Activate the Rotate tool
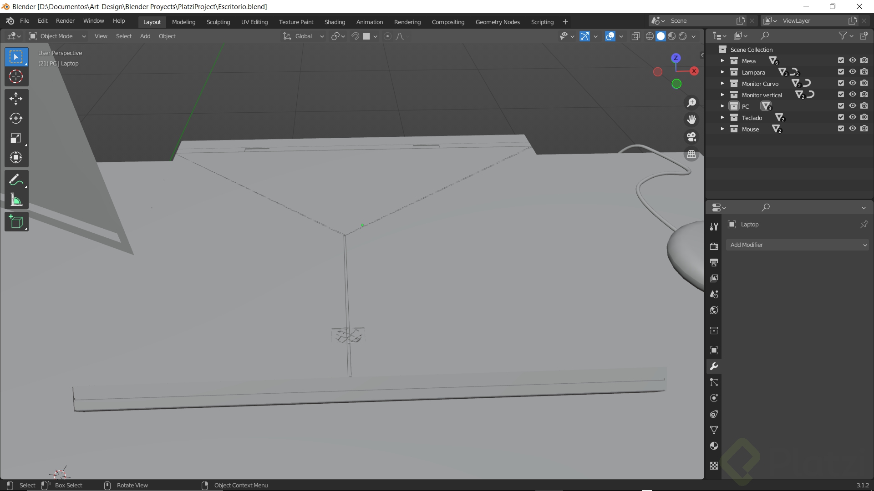 tap(16, 118)
